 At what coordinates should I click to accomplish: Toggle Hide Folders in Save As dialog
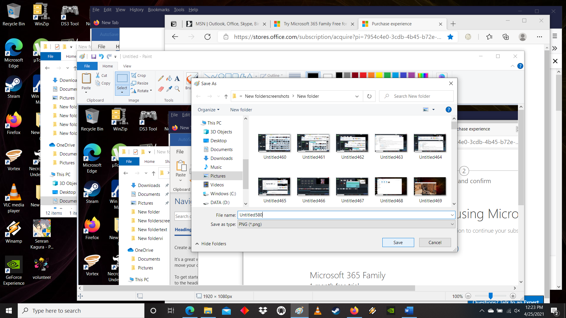211,244
